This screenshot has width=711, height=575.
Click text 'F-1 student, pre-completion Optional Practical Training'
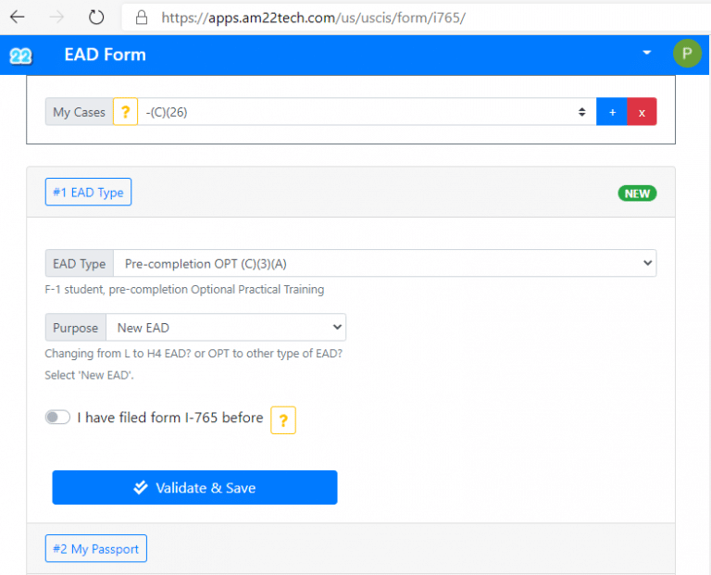184,289
